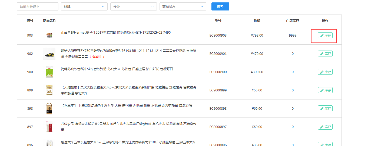Click the keyword search input field
The width and height of the screenshot is (368, 146).
point(38,6)
